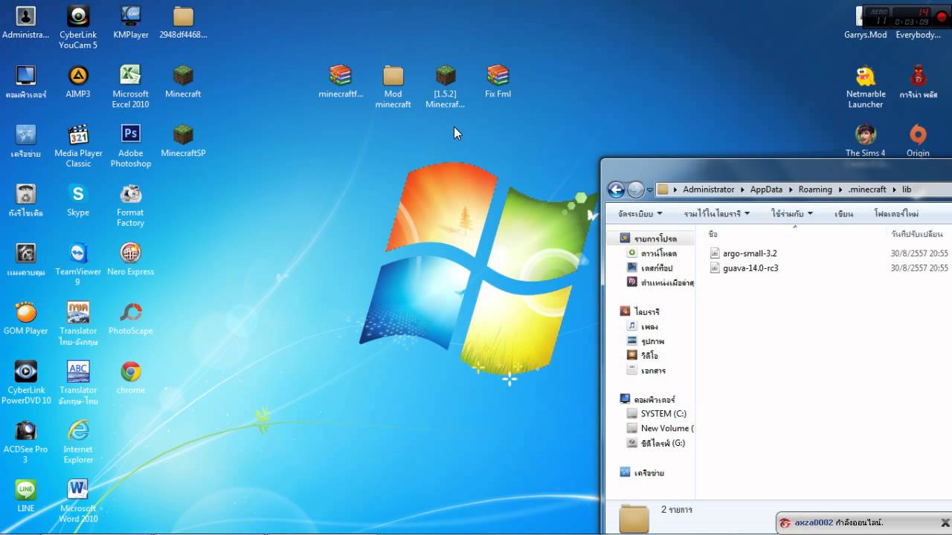Launch CyberLink PowerDVD 10 icon
This screenshot has height=535, width=952.
tap(26, 383)
